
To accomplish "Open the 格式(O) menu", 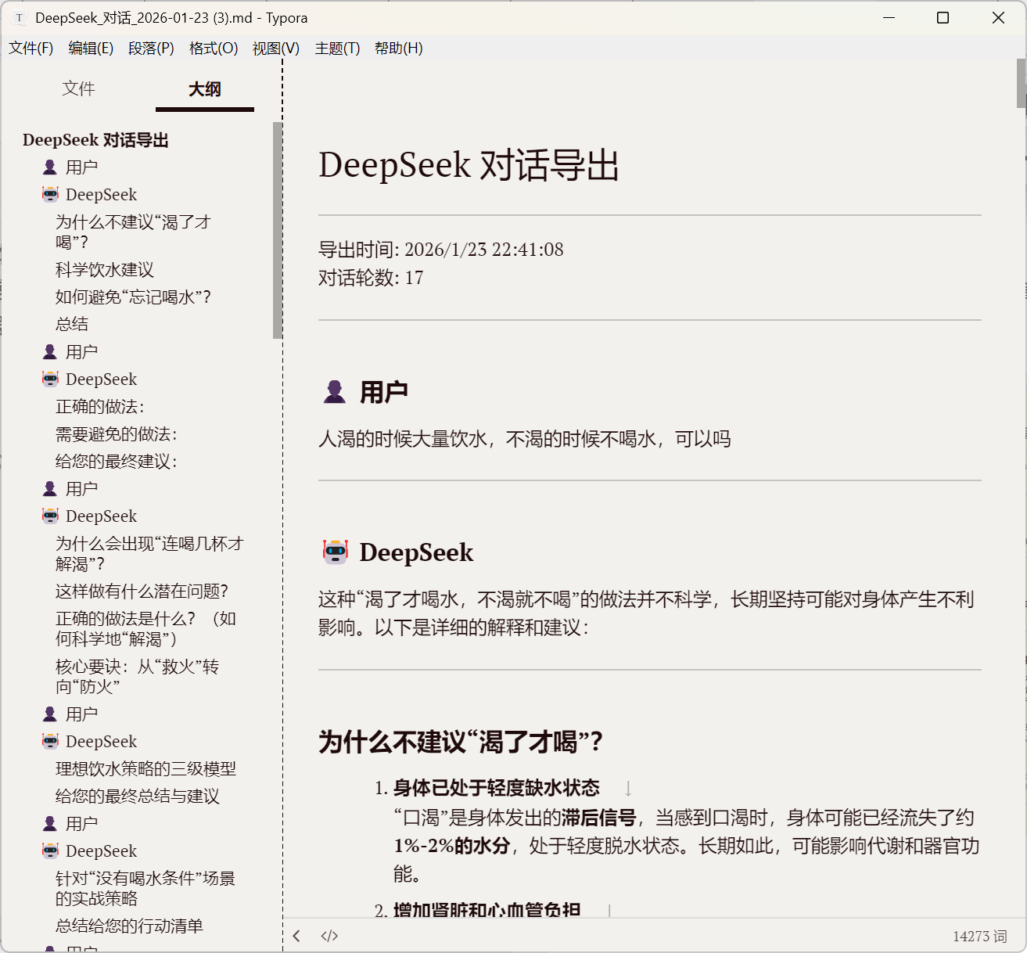I will coord(214,49).
